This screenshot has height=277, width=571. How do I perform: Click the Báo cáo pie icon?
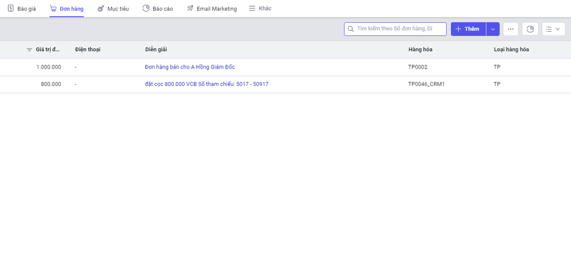pyautogui.click(x=146, y=8)
